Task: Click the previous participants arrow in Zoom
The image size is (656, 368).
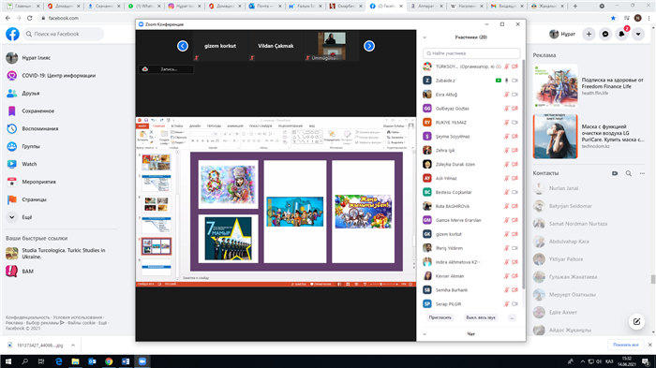Action: [183, 46]
